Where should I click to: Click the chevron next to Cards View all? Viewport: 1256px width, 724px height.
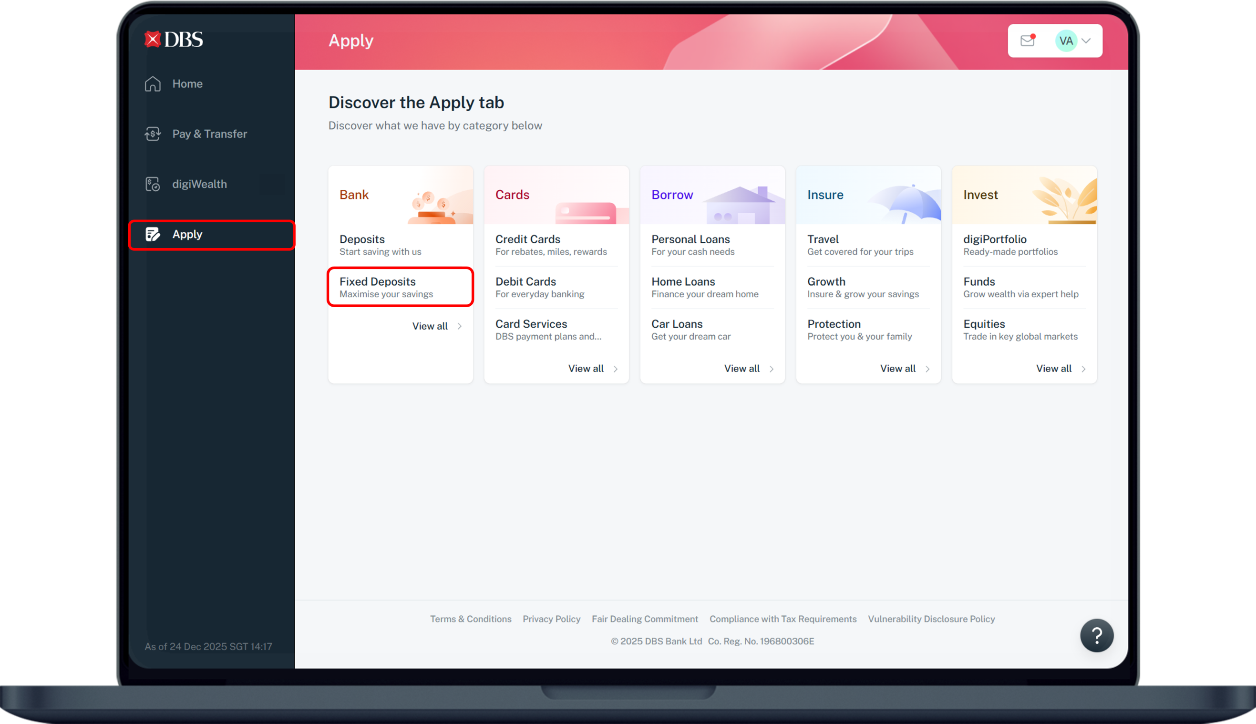(616, 369)
